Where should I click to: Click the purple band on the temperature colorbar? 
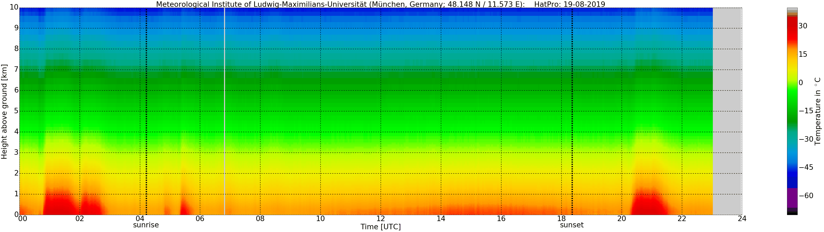click(x=792, y=198)
